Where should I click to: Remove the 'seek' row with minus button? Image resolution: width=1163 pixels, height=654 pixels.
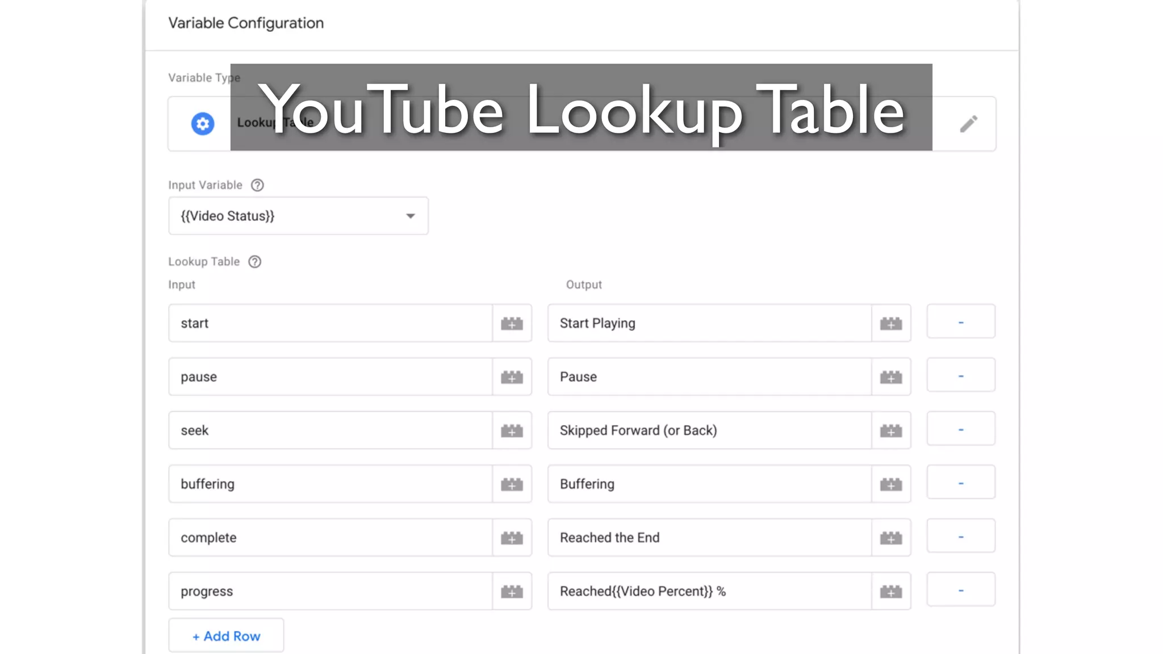click(961, 429)
